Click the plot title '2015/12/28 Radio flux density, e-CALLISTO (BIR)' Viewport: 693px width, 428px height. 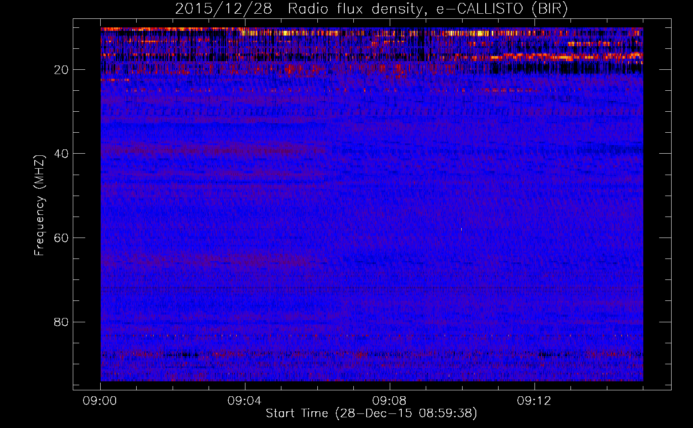tap(371, 9)
